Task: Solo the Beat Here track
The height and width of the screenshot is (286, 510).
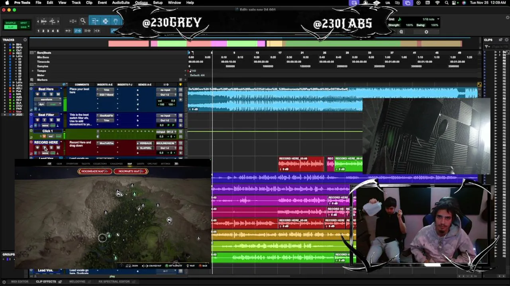Action: tap(51, 94)
